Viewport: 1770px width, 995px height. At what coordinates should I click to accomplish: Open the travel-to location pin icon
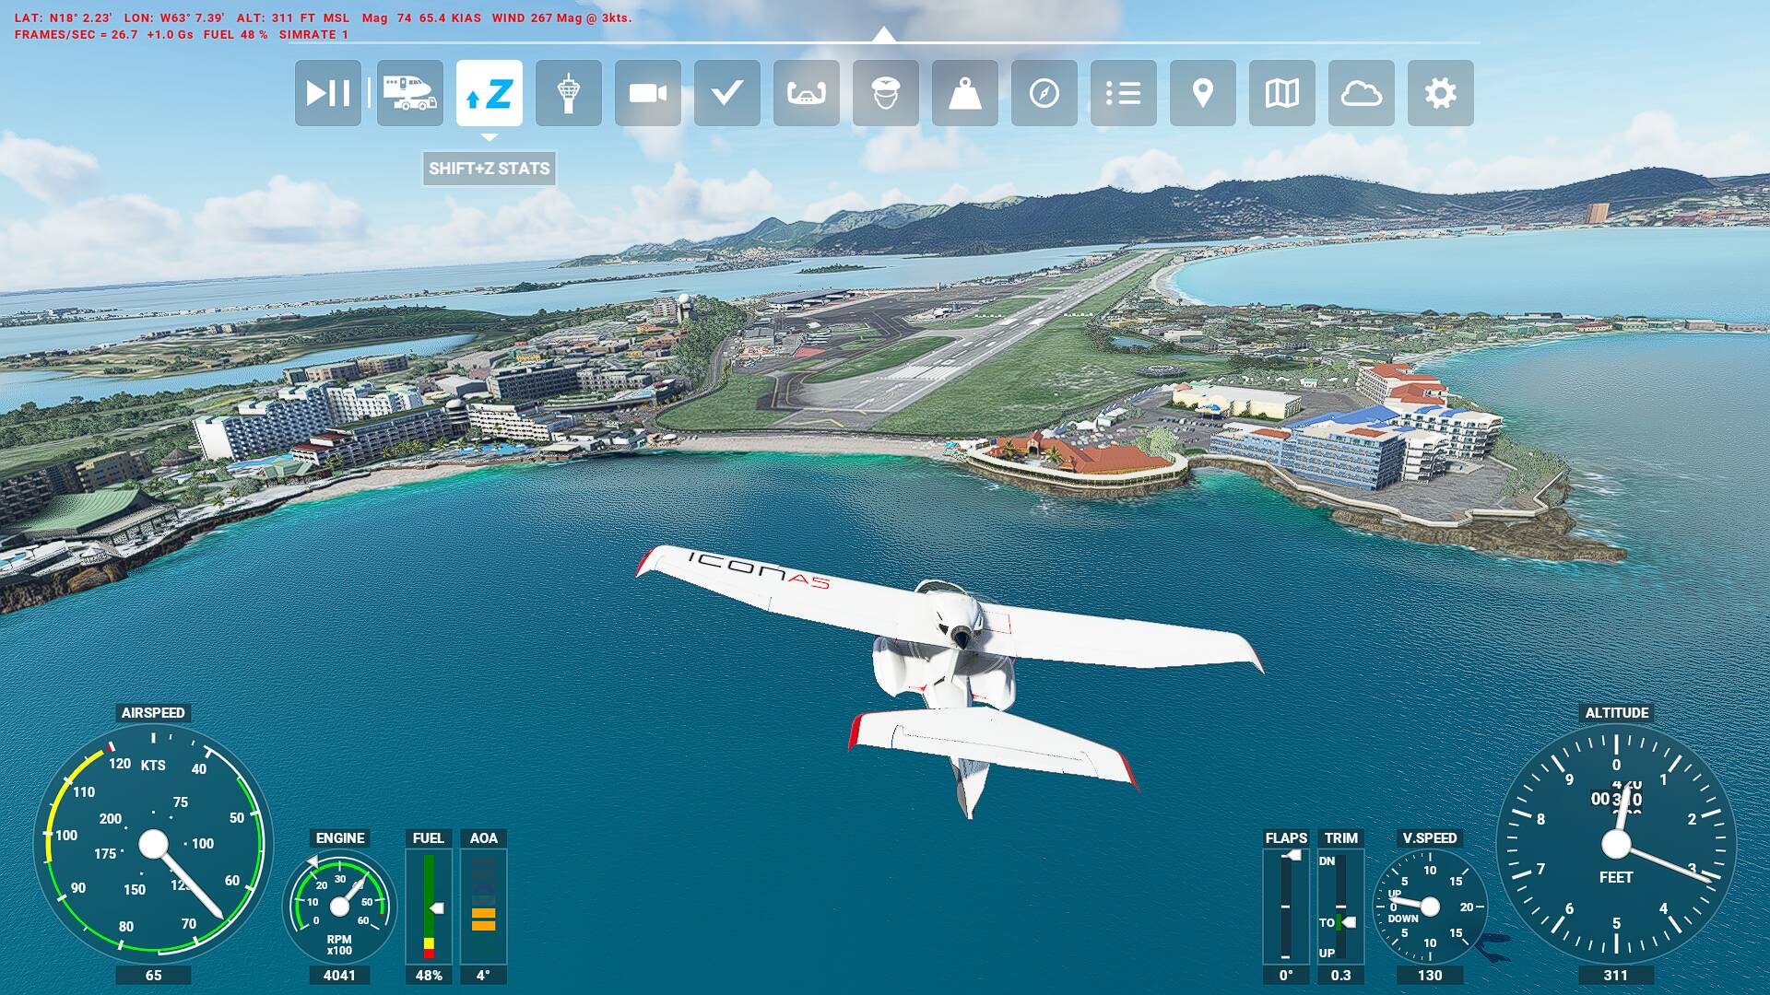coord(1202,93)
